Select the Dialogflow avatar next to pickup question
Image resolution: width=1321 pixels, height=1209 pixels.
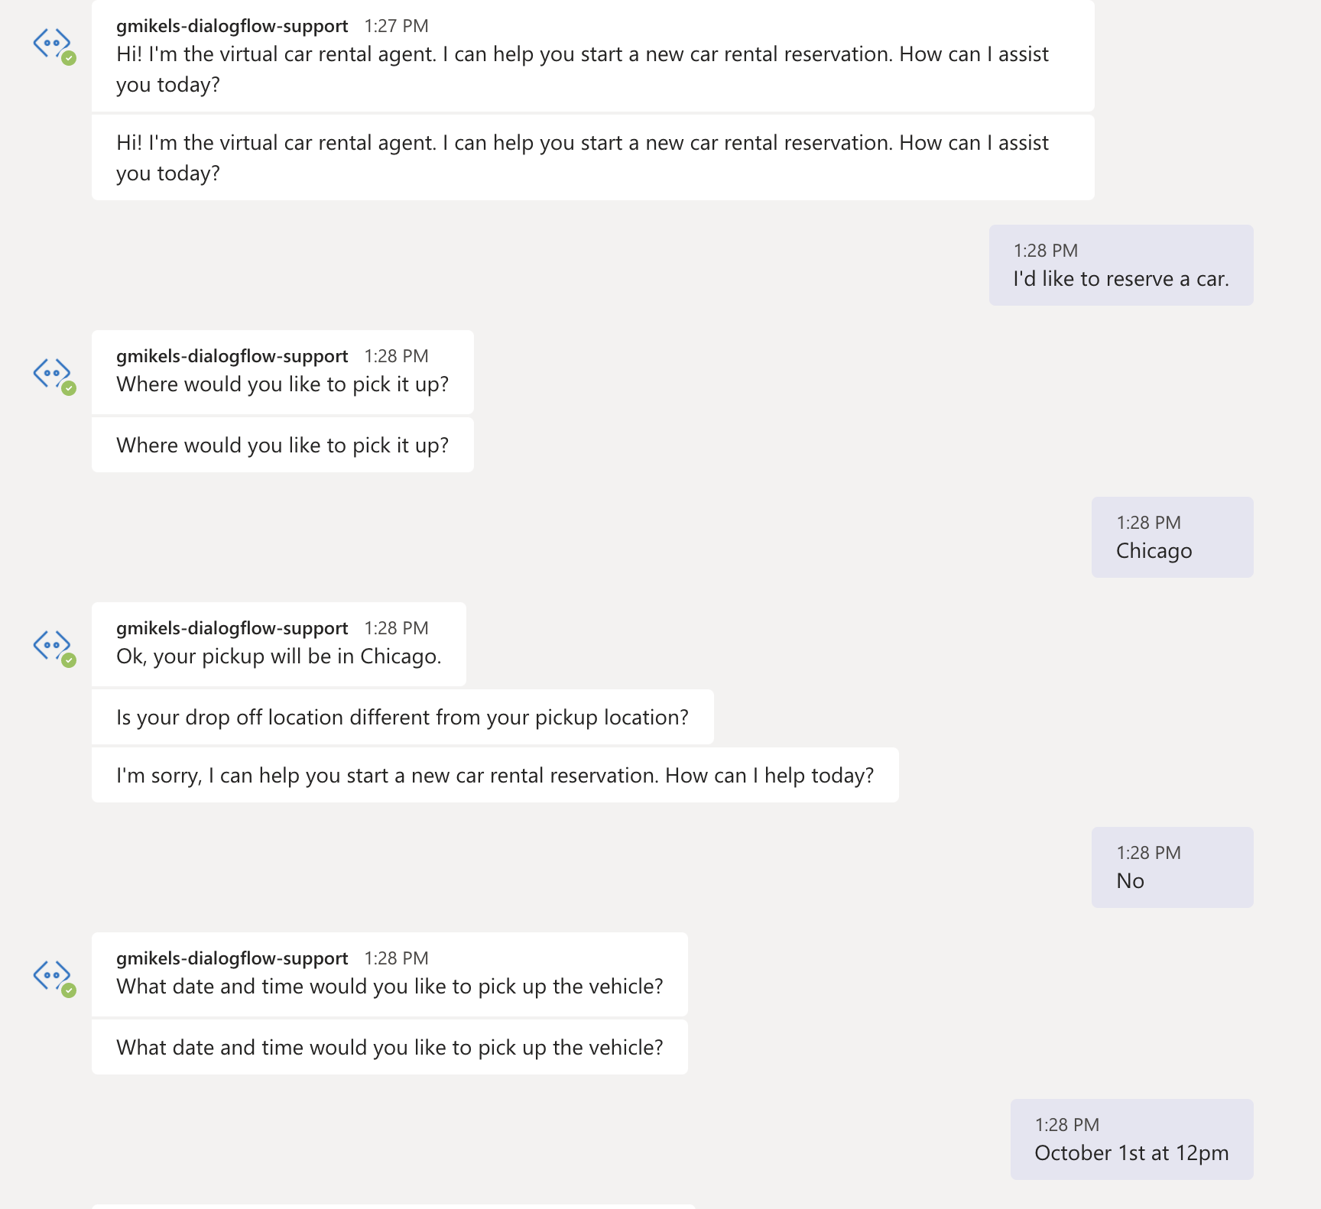(x=52, y=374)
